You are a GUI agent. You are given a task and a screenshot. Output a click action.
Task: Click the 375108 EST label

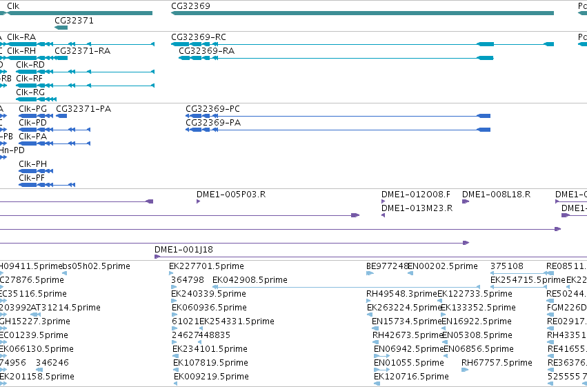coord(507,266)
